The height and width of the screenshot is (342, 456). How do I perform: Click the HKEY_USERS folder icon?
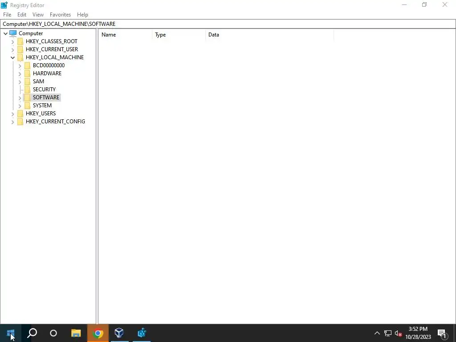coord(20,113)
